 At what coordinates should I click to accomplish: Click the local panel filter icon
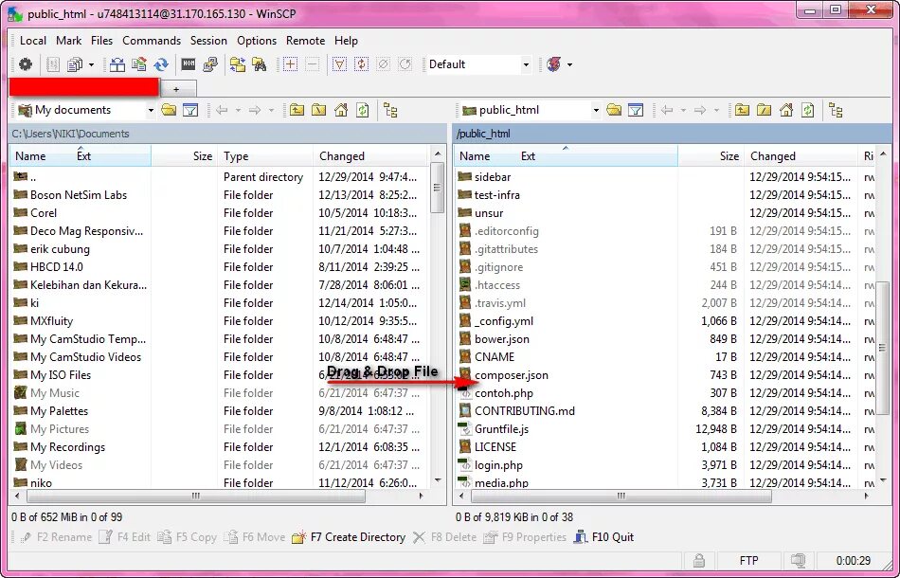click(x=190, y=110)
